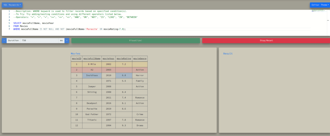Viewport: 330px width, 136px height.
Task: Click the movieGenre column header
Action: pyautogui.click(x=140, y=59)
